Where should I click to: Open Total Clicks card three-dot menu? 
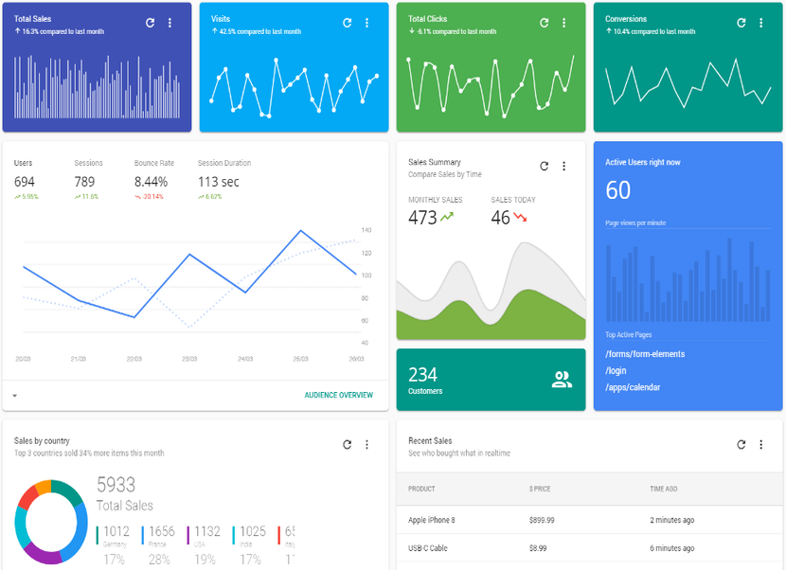point(564,23)
